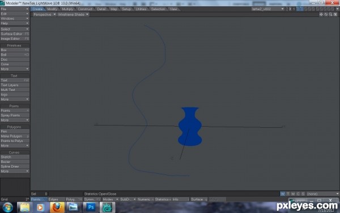Expand More under Primitives

15,69
